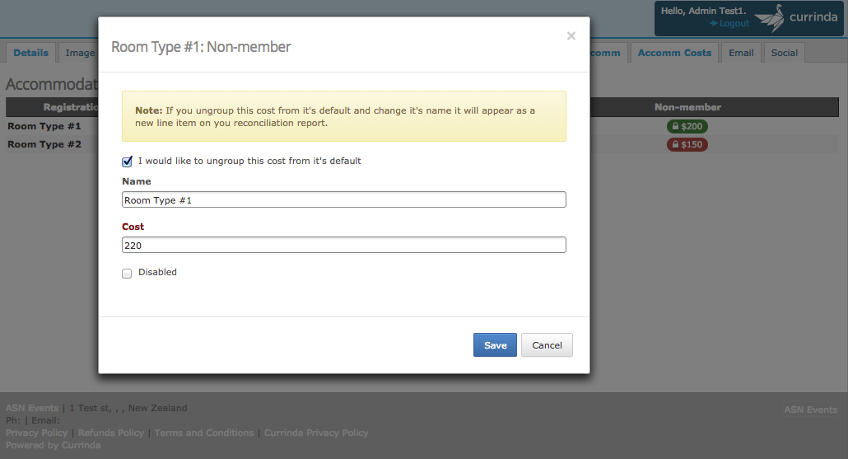Image resolution: width=848 pixels, height=459 pixels.
Task: Open the Images tab
Action: (79, 53)
